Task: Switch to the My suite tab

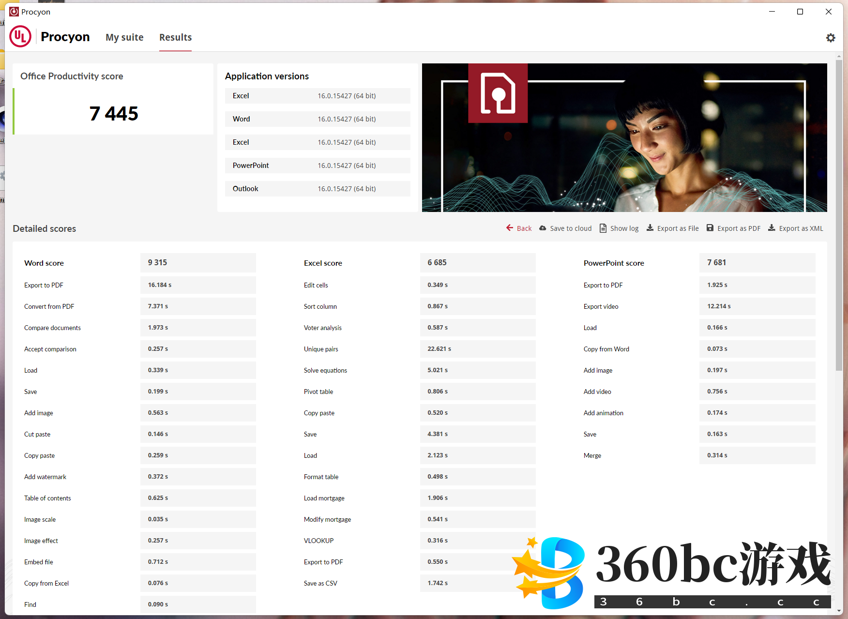Action: pyautogui.click(x=124, y=37)
